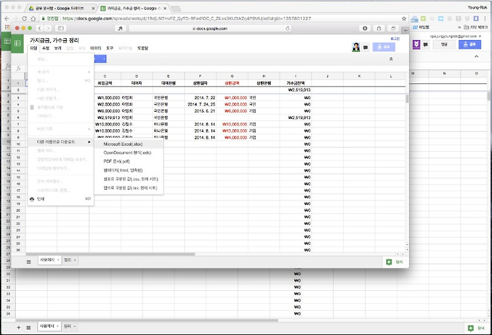Screen dimensions: 492x335
Task: Open comments icon in the front window
Action: click(365, 47)
